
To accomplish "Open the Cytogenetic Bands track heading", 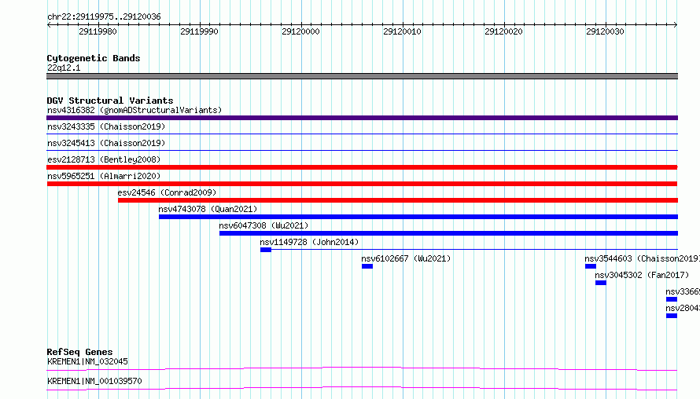I will [x=94, y=58].
